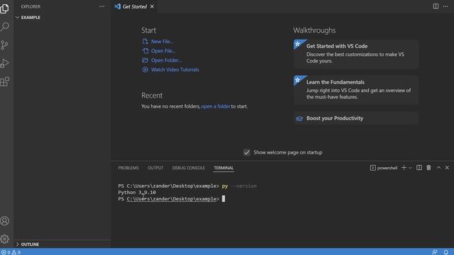
Task: Open the notifications bell
Action: pos(446,252)
